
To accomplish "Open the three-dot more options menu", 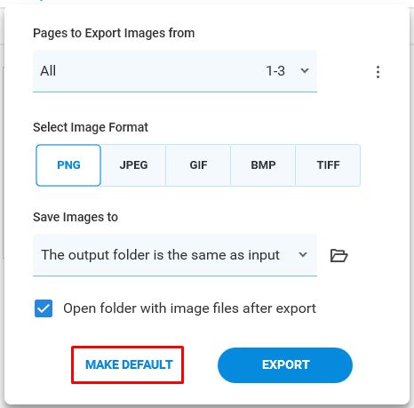I will click(x=378, y=72).
